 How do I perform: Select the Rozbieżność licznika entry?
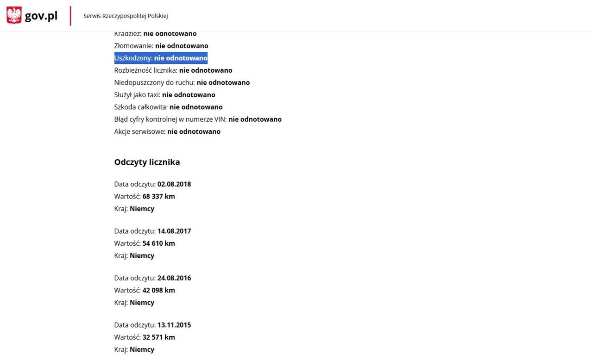173,70
